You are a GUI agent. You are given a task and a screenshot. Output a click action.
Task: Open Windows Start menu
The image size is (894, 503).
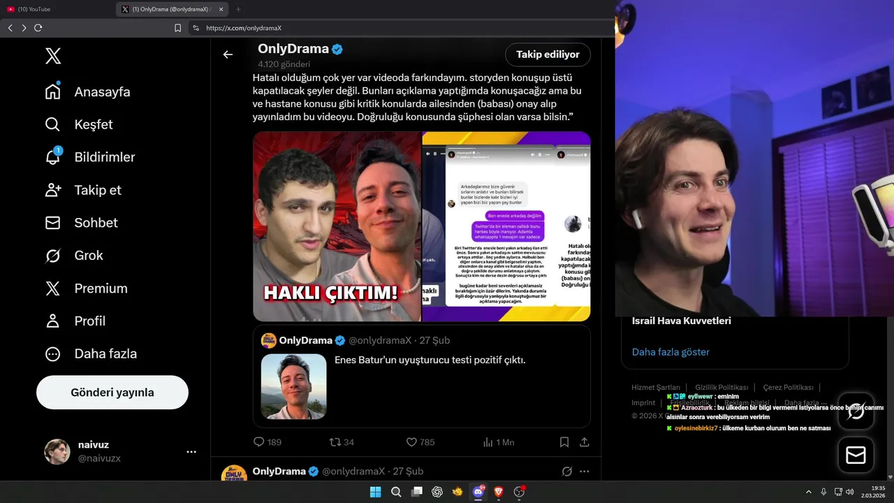tap(375, 492)
